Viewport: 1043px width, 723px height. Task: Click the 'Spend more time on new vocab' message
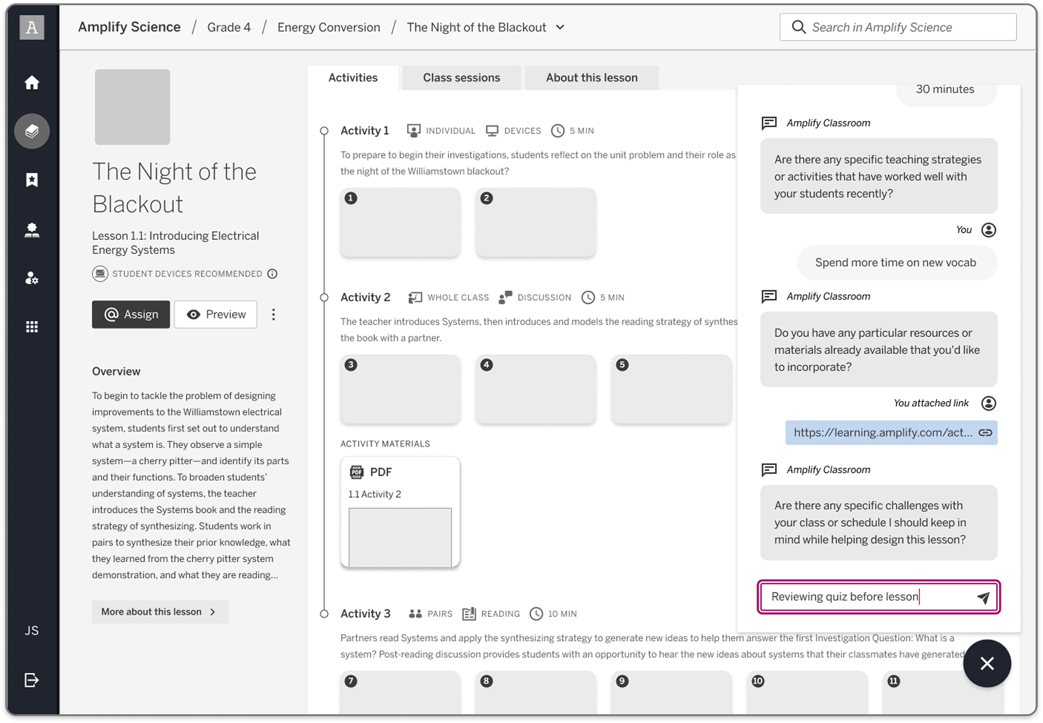897,263
